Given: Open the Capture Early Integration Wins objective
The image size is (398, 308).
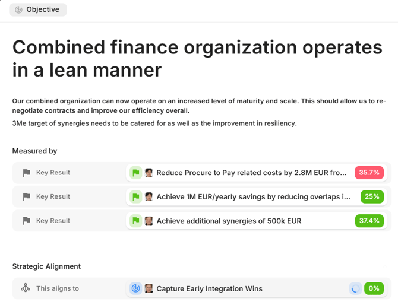Looking at the screenshot, I should (x=209, y=289).
